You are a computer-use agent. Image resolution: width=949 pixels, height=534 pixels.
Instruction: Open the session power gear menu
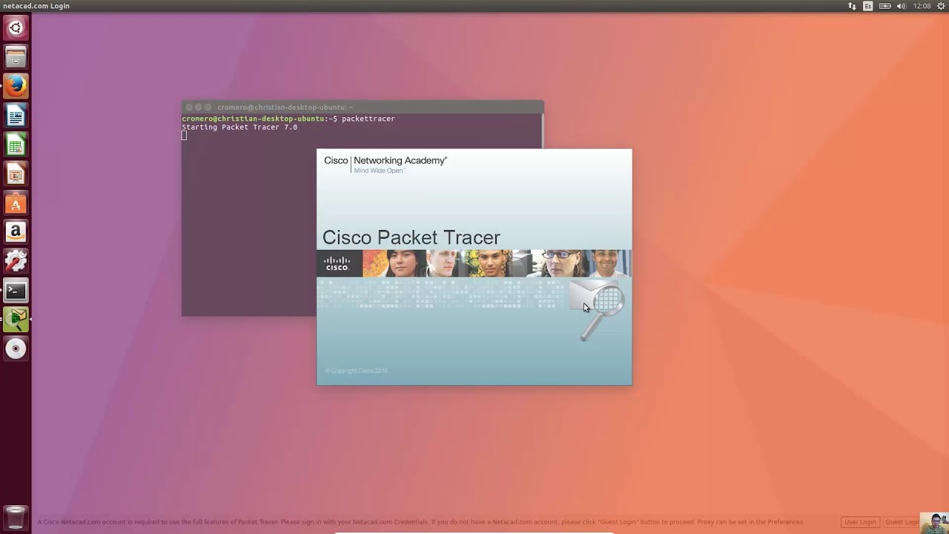[x=941, y=6]
